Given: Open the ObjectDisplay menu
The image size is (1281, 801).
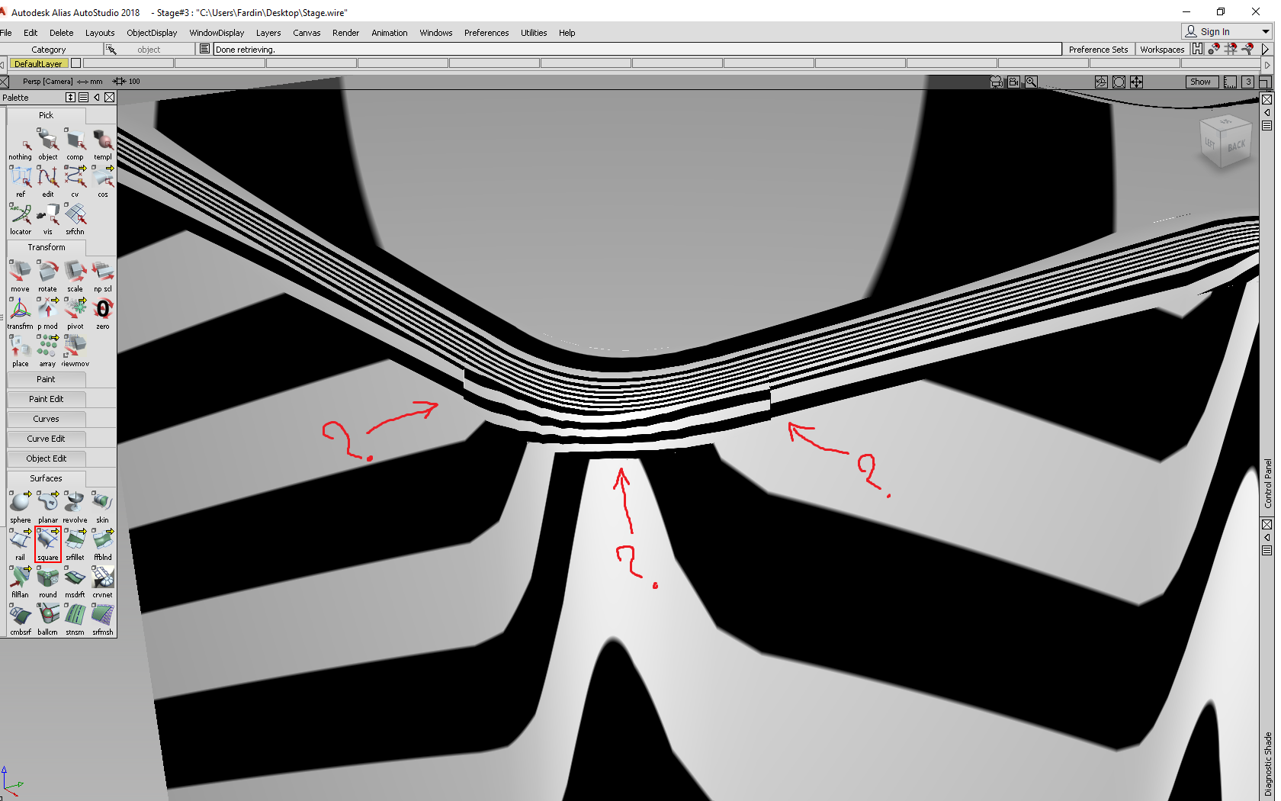Looking at the screenshot, I should click(152, 33).
